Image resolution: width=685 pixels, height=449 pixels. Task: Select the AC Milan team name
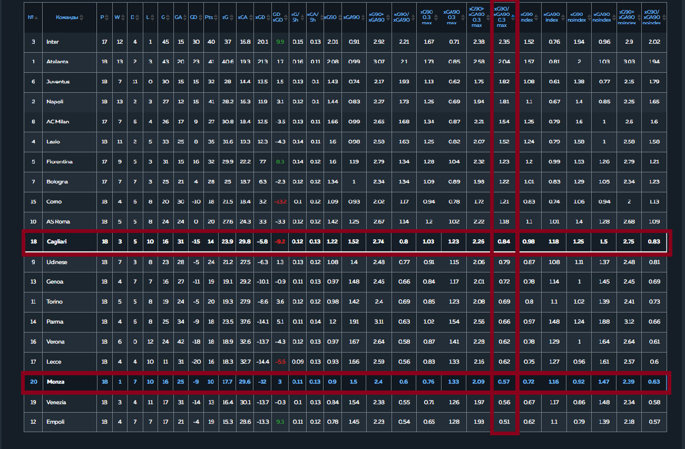pyautogui.click(x=57, y=122)
